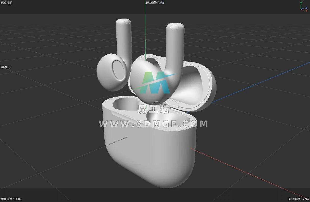Select the right earbud's vertical stem
The image size is (310, 202).
(x=175, y=43)
